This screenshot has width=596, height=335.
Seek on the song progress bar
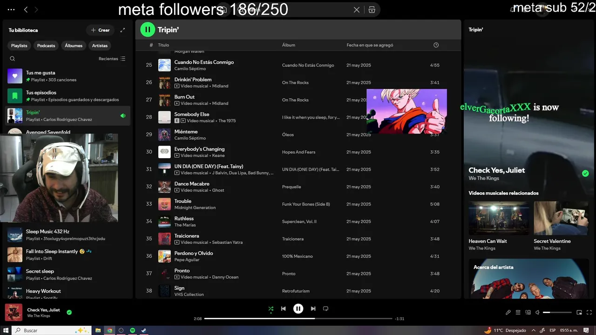(x=298, y=319)
